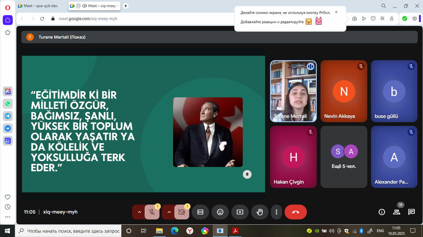Toggle the muted microphone button
The image size is (423, 237).
(x=152, y=212)
